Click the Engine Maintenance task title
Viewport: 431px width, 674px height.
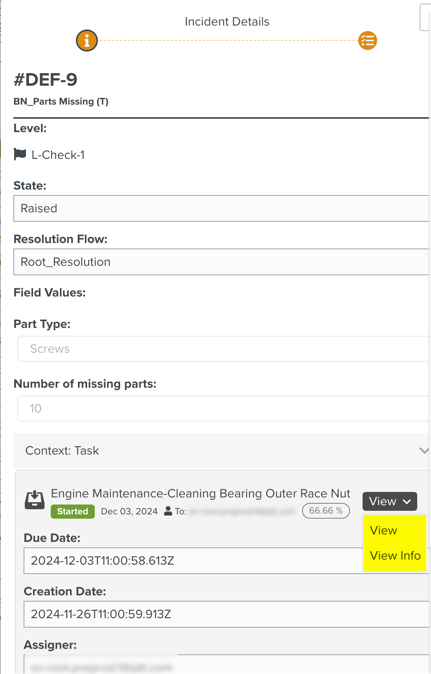[201, 494]
